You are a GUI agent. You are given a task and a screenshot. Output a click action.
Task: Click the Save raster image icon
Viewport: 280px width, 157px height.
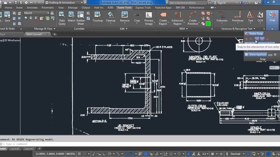tap(7, 17)
